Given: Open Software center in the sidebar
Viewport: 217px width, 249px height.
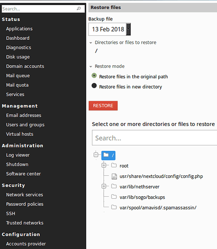Looking at the screenshot, I should pyautogui.click(x=23, y=174).
